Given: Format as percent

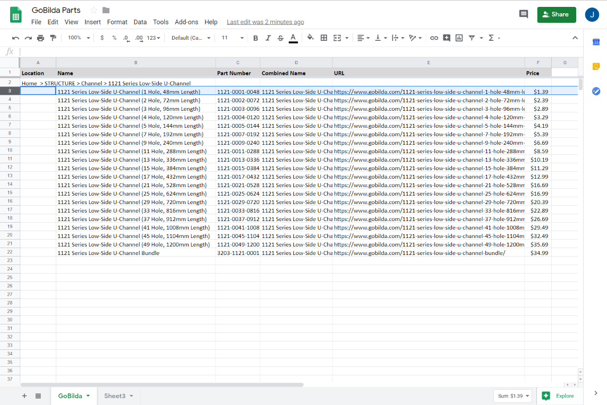Looking at the screenshot, I should [x=114, y=38].
